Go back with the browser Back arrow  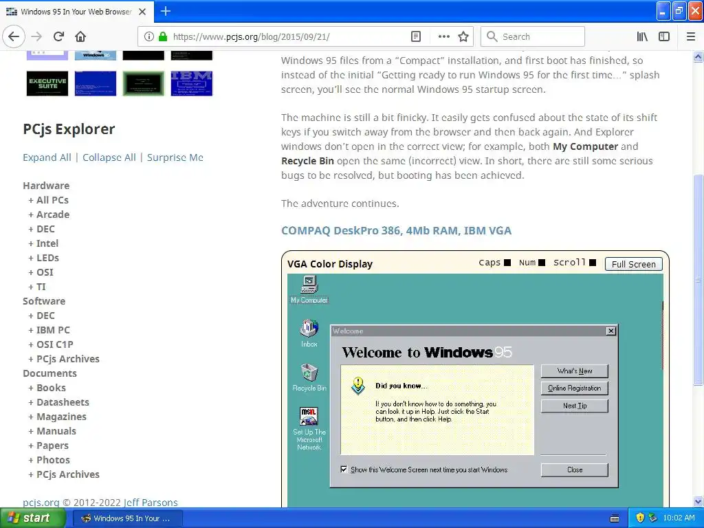[x=14, y=36]
